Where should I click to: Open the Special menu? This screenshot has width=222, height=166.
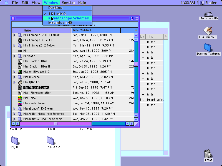click(68, 3)
